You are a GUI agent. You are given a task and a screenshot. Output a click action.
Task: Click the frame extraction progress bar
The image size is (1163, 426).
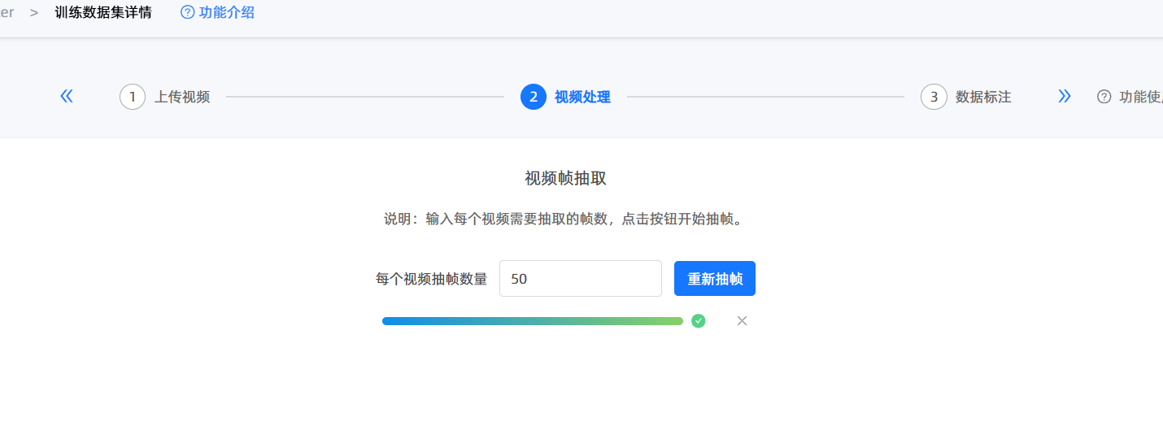click(532, 321)
